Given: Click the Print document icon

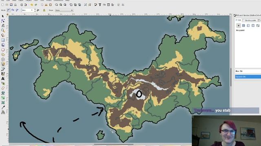Looking at the screenshot, I should 15,5.
